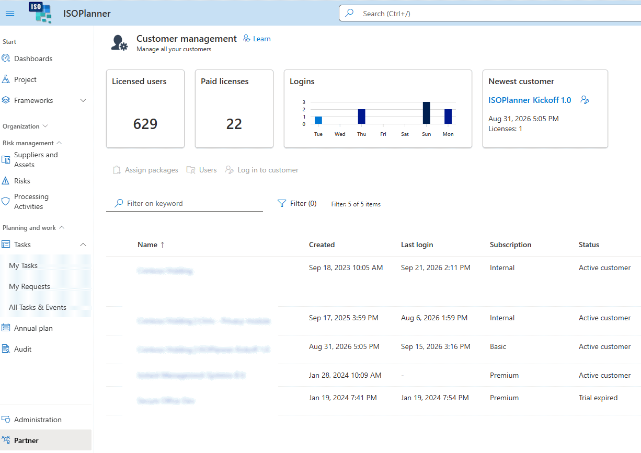Click the Partner people icon
This screenshot has height=453, width=641.
(6, 440)
